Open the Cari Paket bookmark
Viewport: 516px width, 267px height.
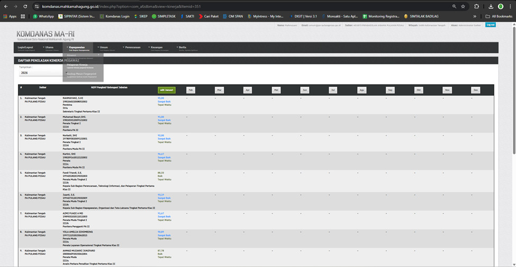tap(211, 16)
